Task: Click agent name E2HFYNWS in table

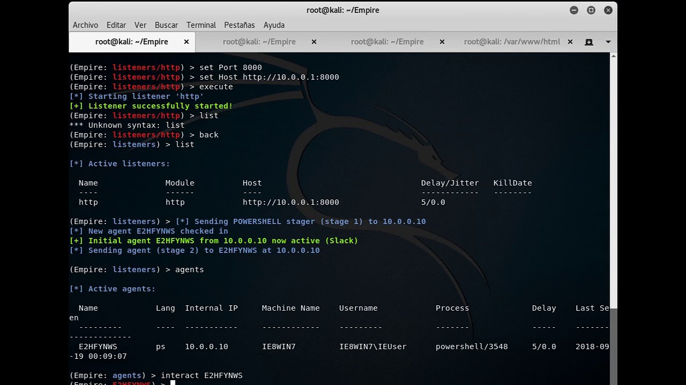Action: coord(98,346)
